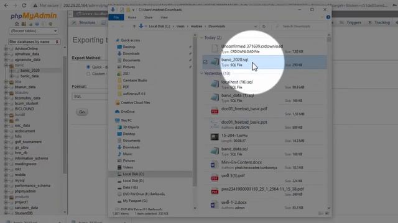Screen dimensions: 398x223
Task: Click the 3D Objects folder icon
Action: [119, 127]
